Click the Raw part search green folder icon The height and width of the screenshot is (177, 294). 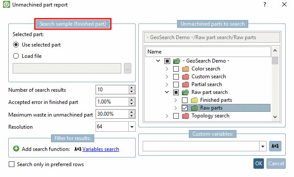tap(185, 92)
